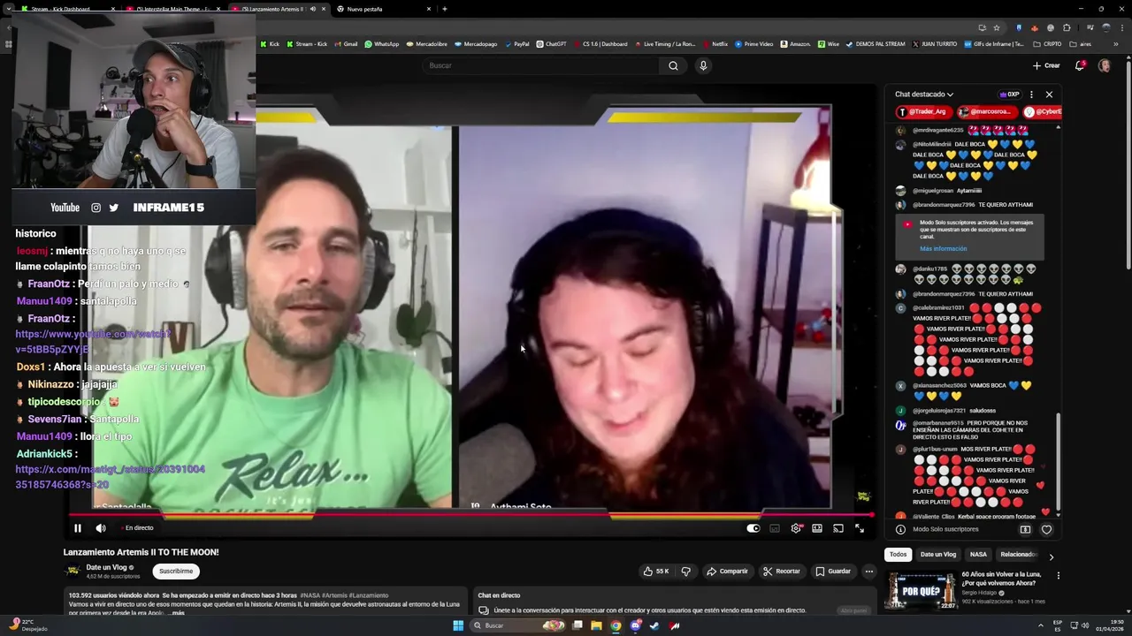Open the CRIPTO bookmarks folder
Image resolution: width=1132 pixels, height=636 pixels.
(1047, 44)
